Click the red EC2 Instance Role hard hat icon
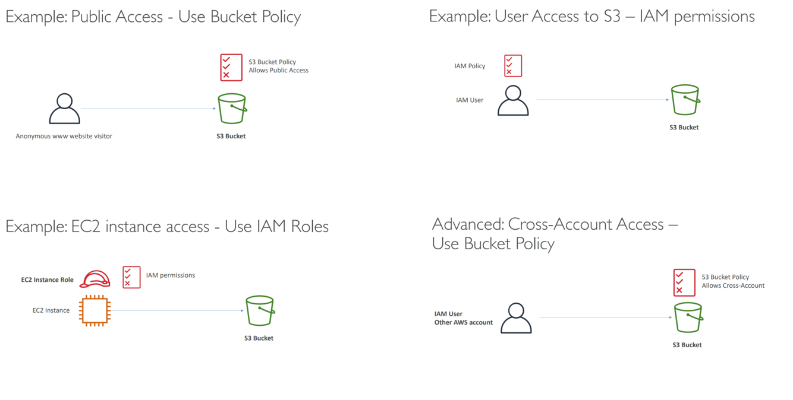The height and width of the screenshot is (400, 793). (95, 279)
